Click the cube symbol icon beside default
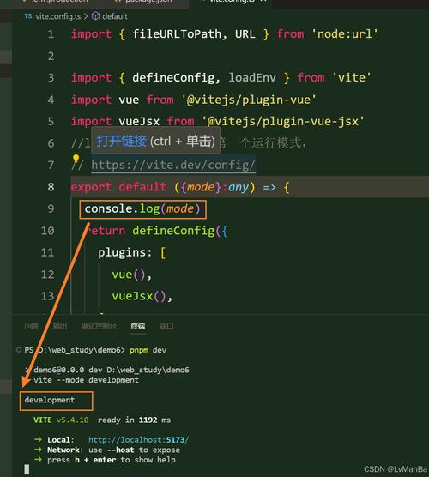The image size is (429, 477). point(95,15)
